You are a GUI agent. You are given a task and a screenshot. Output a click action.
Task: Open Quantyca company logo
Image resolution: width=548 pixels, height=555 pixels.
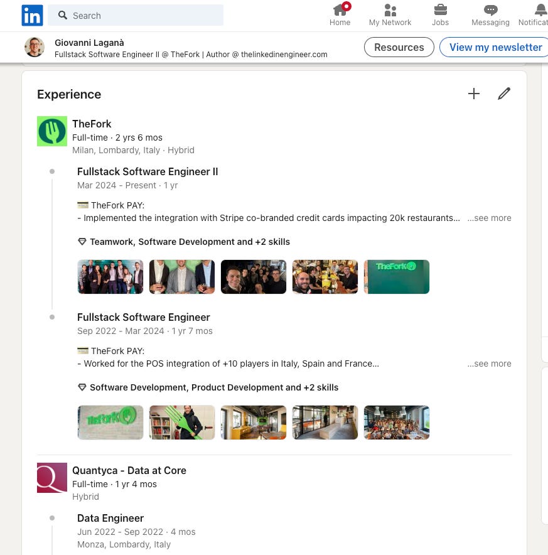(52, 478)
